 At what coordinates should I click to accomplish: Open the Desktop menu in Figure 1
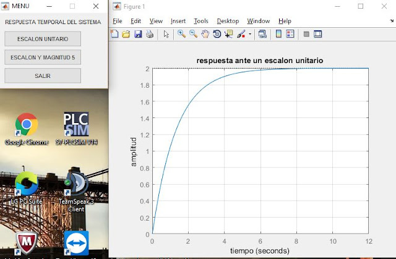click(228, 21)
